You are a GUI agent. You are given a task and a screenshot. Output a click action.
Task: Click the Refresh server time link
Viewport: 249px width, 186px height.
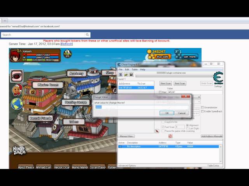[x=67, y=44]
